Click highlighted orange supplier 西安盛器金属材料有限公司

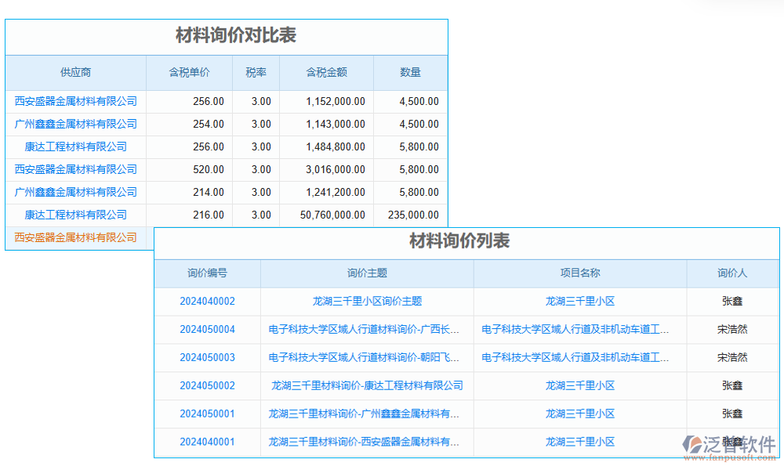coord(74,237)
